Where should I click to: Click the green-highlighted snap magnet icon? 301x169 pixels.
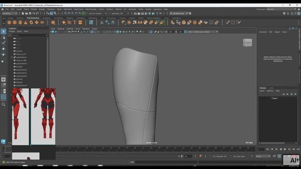(84, 14)
